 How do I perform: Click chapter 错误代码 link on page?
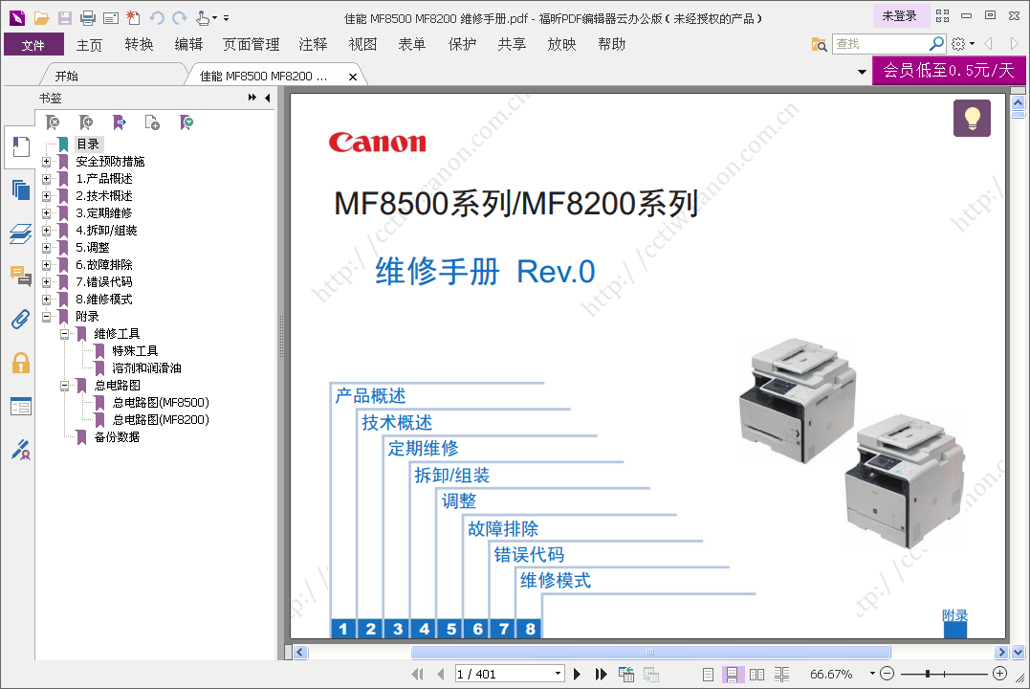tap(529, 555)
